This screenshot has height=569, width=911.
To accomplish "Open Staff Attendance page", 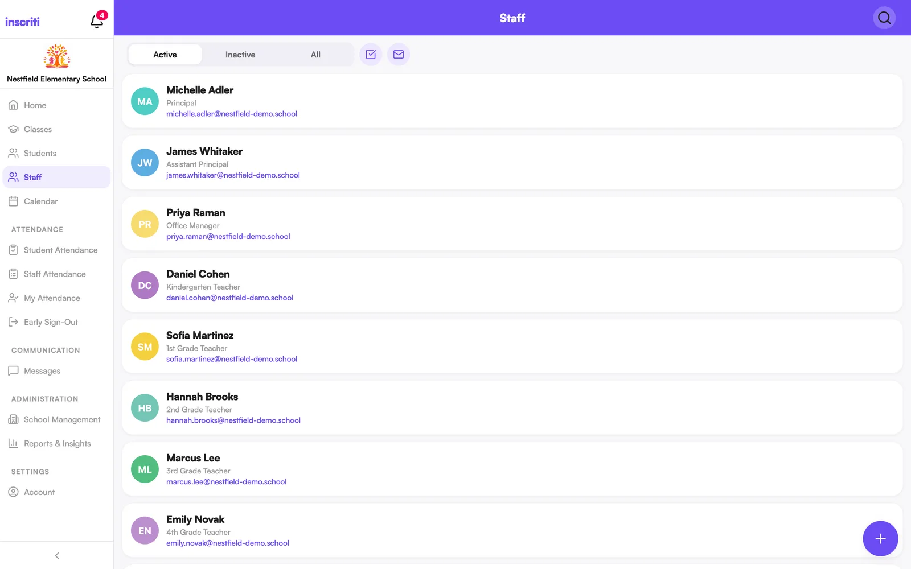I will pyautogui.click(x=57, y=274).
